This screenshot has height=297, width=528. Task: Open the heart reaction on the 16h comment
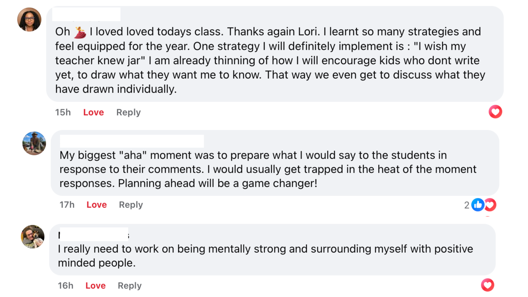point(488,285)
